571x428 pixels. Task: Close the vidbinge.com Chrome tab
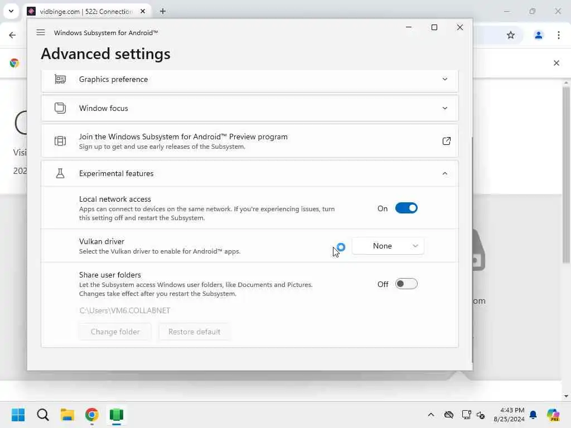pyautogui.click(x=143, y=11)
